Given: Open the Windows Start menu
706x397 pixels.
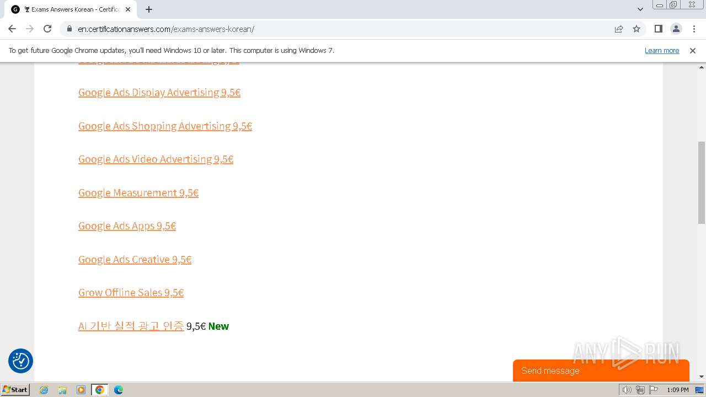Looking at the screenshot, I should click(15, 390).
